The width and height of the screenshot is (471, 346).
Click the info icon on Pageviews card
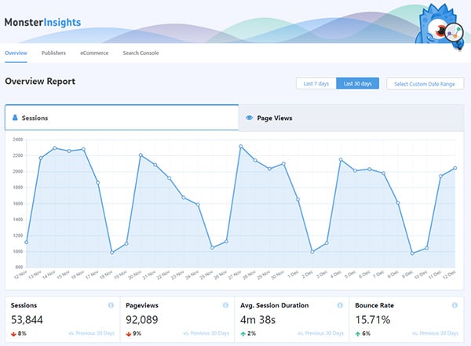click(x=225, y=305)
